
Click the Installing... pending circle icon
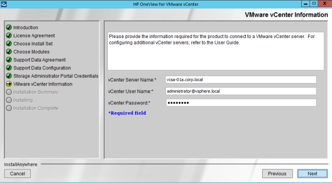tap(9, 100)
